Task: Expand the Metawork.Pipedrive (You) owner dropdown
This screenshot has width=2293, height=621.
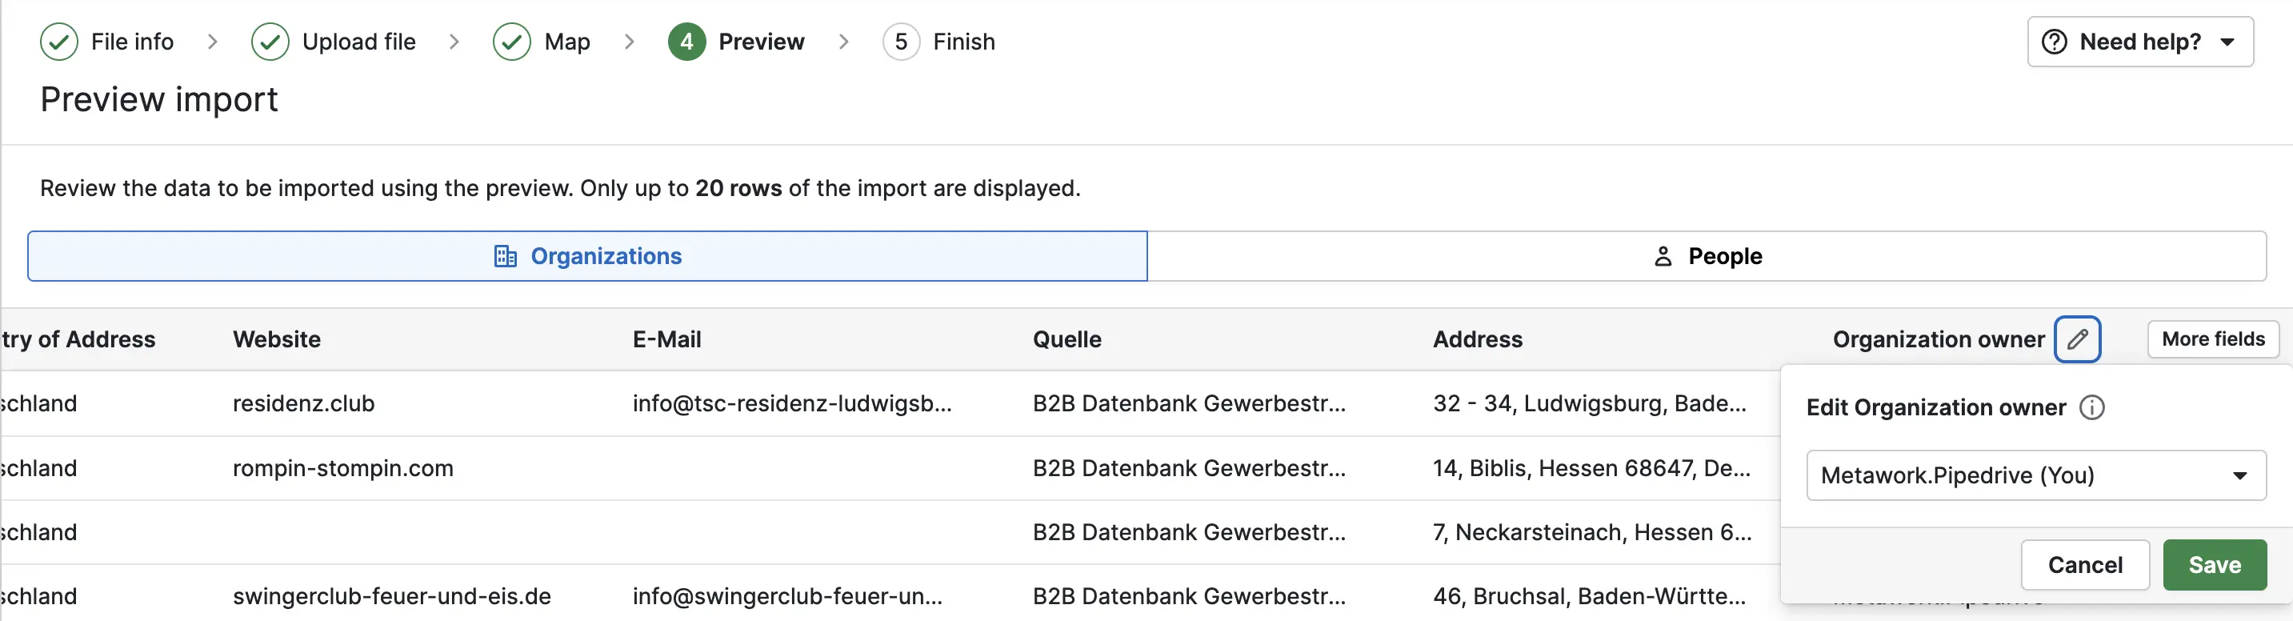Action: [2035, 475]
